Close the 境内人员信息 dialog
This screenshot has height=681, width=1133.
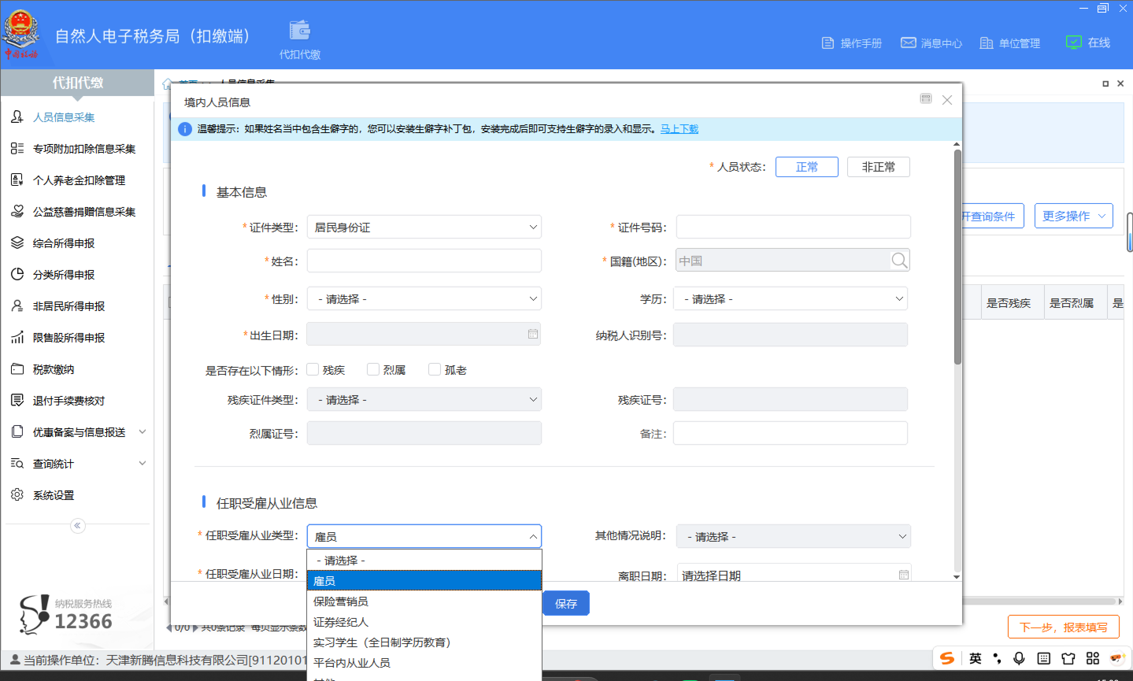[x=947, y=100]
